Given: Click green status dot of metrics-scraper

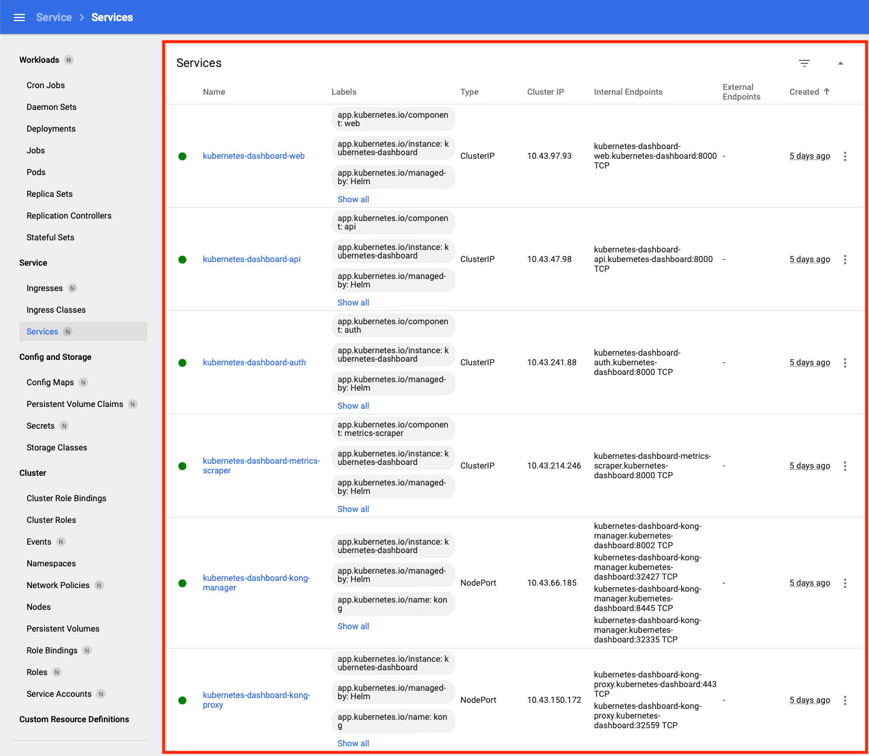Looking at the screenshot, I should (x=182, y=466).
